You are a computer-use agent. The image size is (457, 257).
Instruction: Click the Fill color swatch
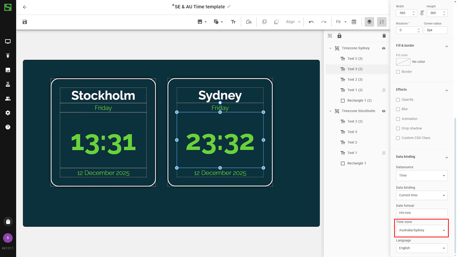[x=403, y=62]
